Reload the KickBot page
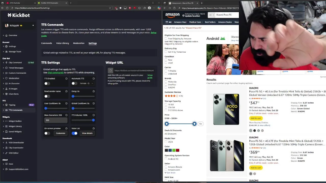The height and width of the screenshot is (183, 326). 7,8
